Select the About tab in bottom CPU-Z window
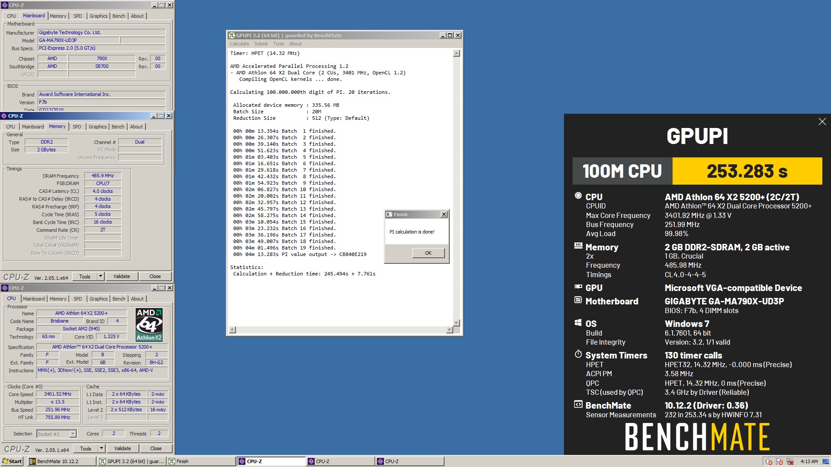This screenshot has width=831, height=467. (137, 299)
